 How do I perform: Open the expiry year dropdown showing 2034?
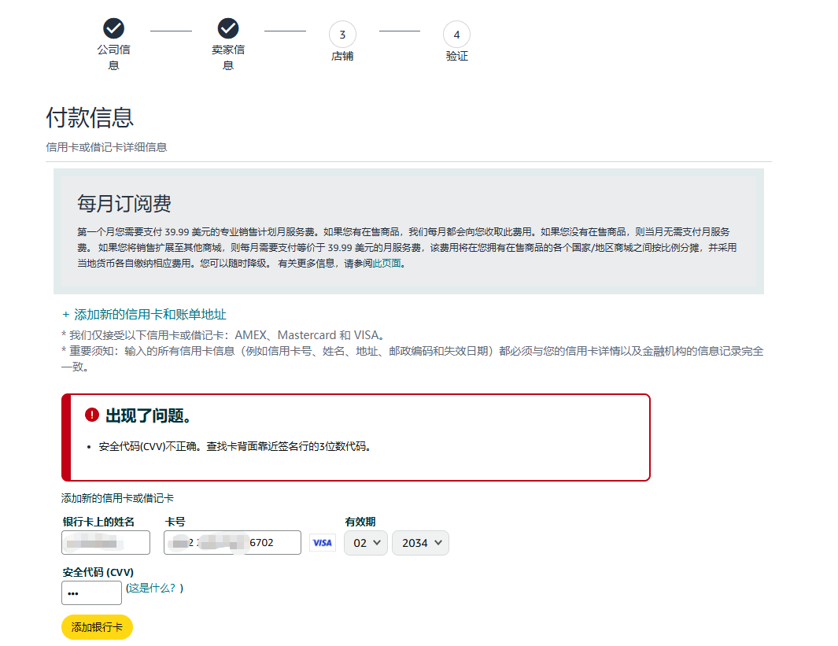point(420,543)
